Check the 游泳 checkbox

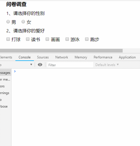coord(67,39)
